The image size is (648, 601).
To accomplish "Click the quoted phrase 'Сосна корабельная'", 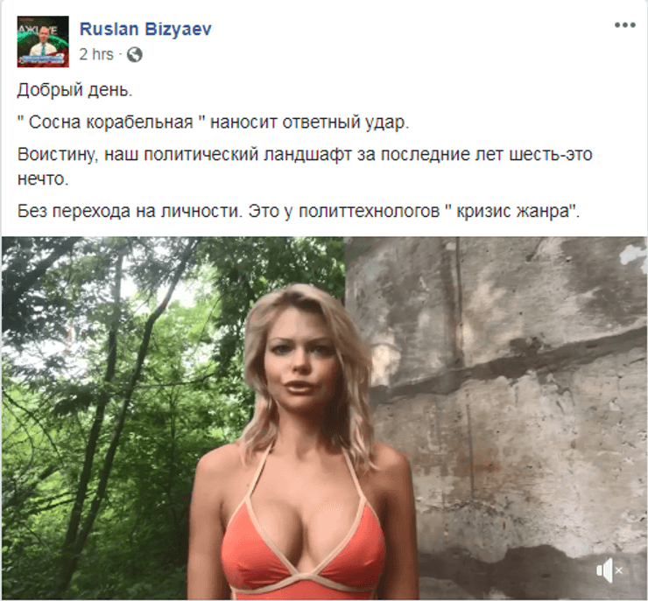I will coord(110,122).
